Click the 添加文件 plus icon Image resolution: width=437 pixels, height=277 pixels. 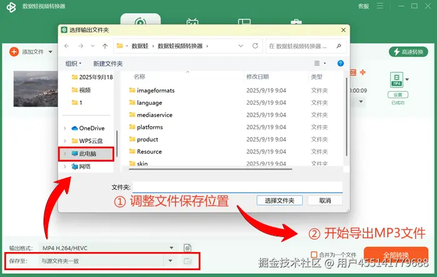(x=14, y=52)
